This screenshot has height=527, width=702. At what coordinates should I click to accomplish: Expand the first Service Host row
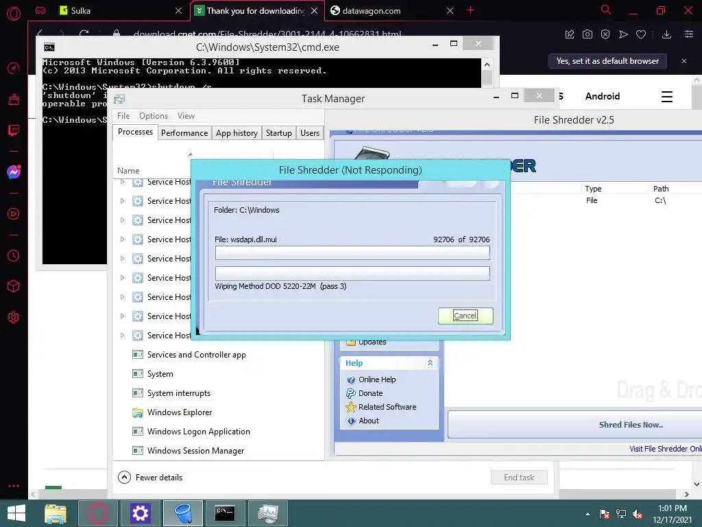pyautogui.click(x=122, y=181)
